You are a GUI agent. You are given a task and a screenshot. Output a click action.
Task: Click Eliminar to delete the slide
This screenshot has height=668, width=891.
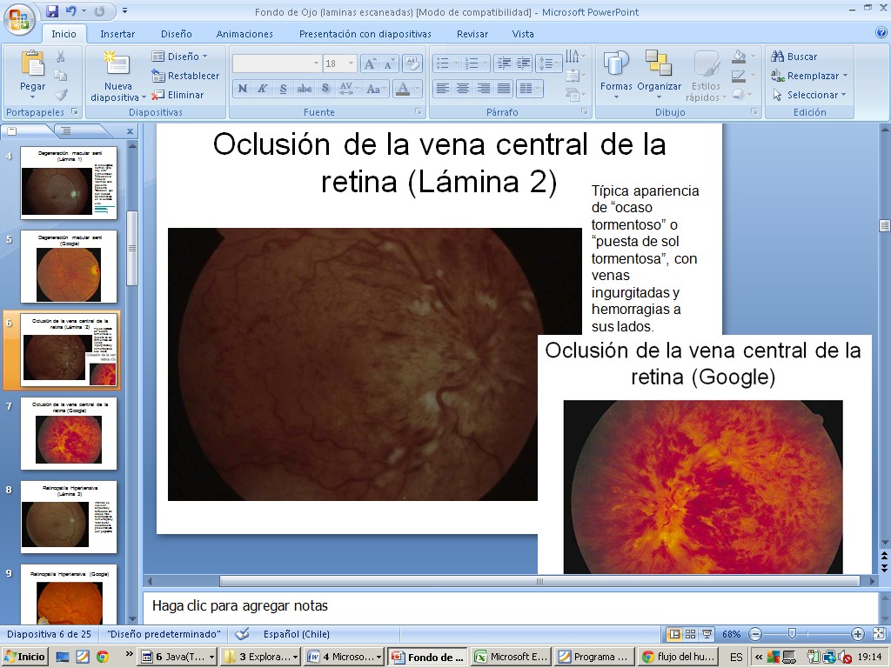tap(178, 95)
